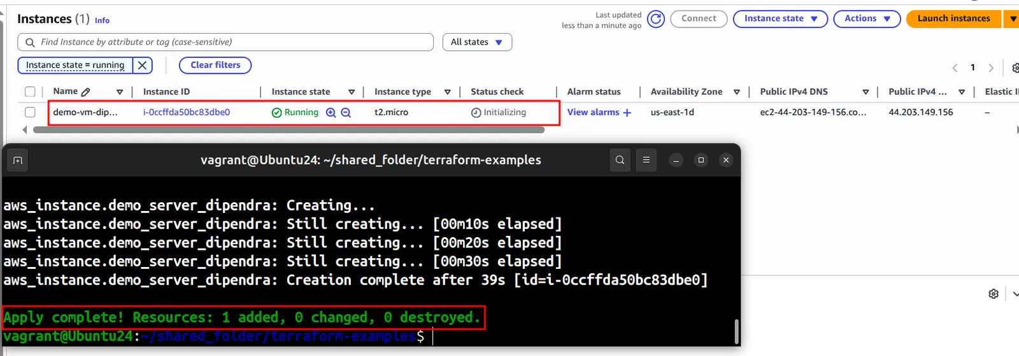Click the Instance state = running filter token
The image size is (1019, 356).
(75, 65)
